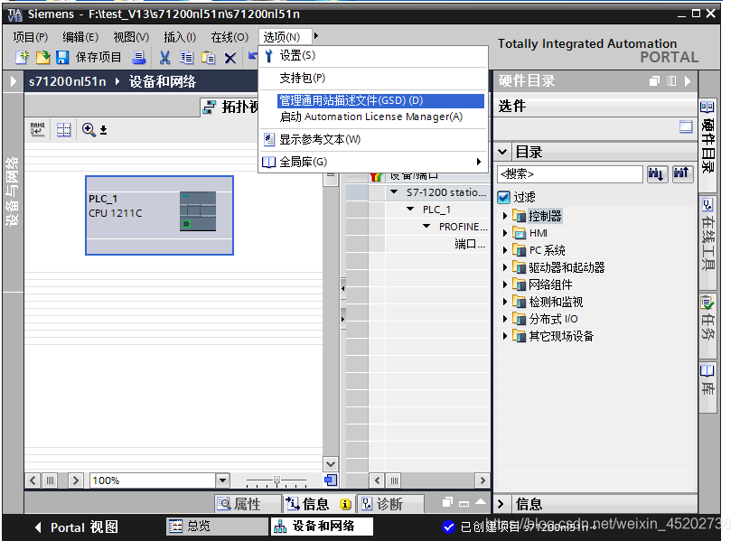Image resolution: width=740 pixels, height=541 pixels.
Task: Click the catalog 搜索 search field
Action: (570, 174)
